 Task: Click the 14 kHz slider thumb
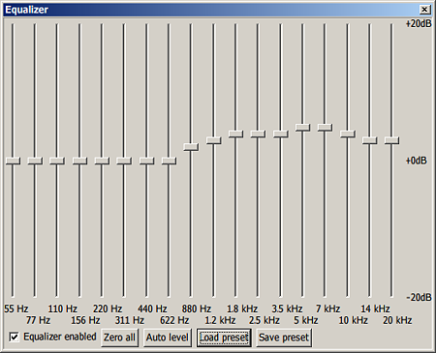click(369, 140)
